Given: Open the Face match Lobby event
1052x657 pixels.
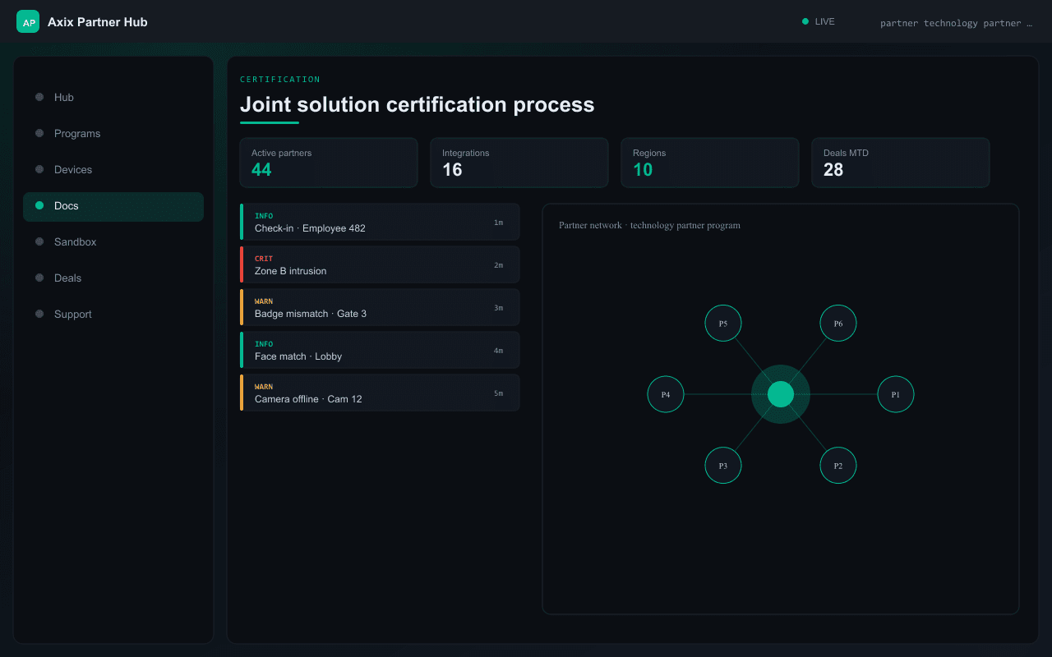Looking at the screenshot, I should pos(380,350).
